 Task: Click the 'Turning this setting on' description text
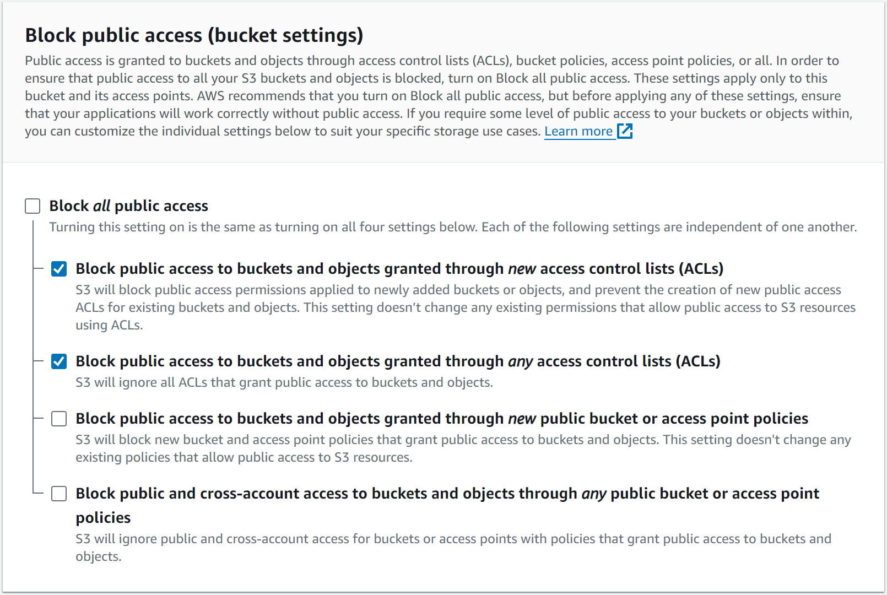(452, 227)
